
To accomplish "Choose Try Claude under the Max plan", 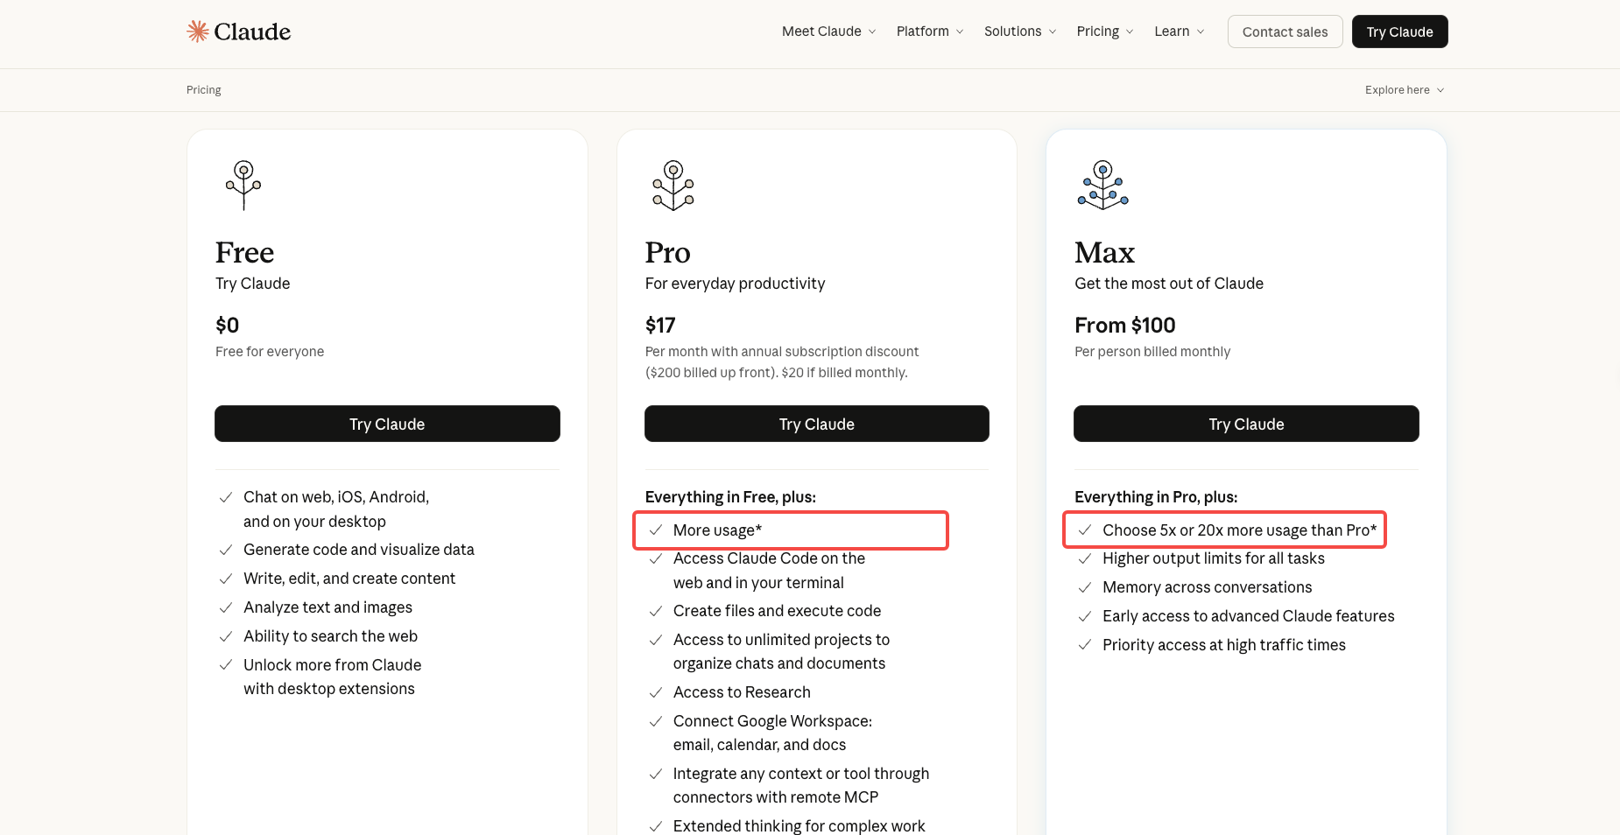I will point(1246,424).
